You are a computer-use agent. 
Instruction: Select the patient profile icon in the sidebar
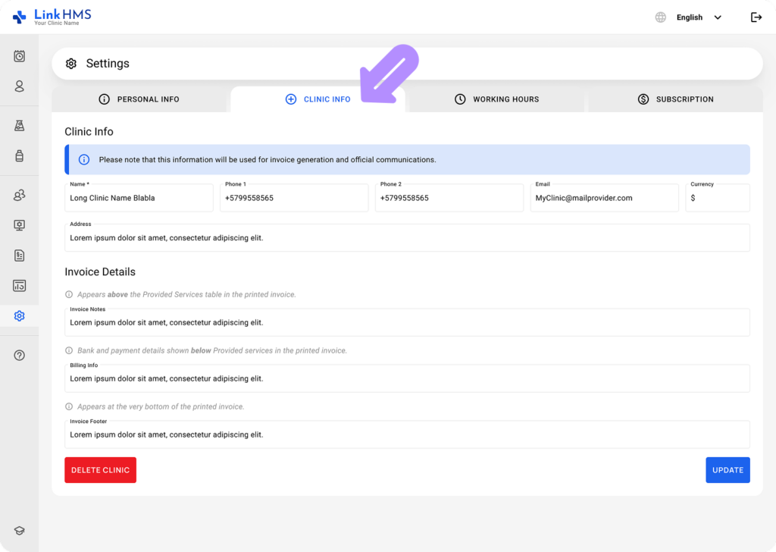pos(19,86)
